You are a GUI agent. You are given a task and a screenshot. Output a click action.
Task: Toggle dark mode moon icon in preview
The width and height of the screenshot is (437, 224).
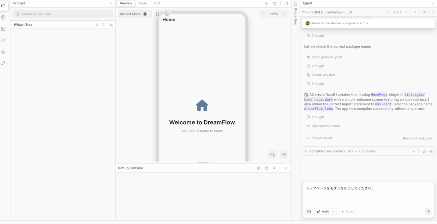point(167,14)
